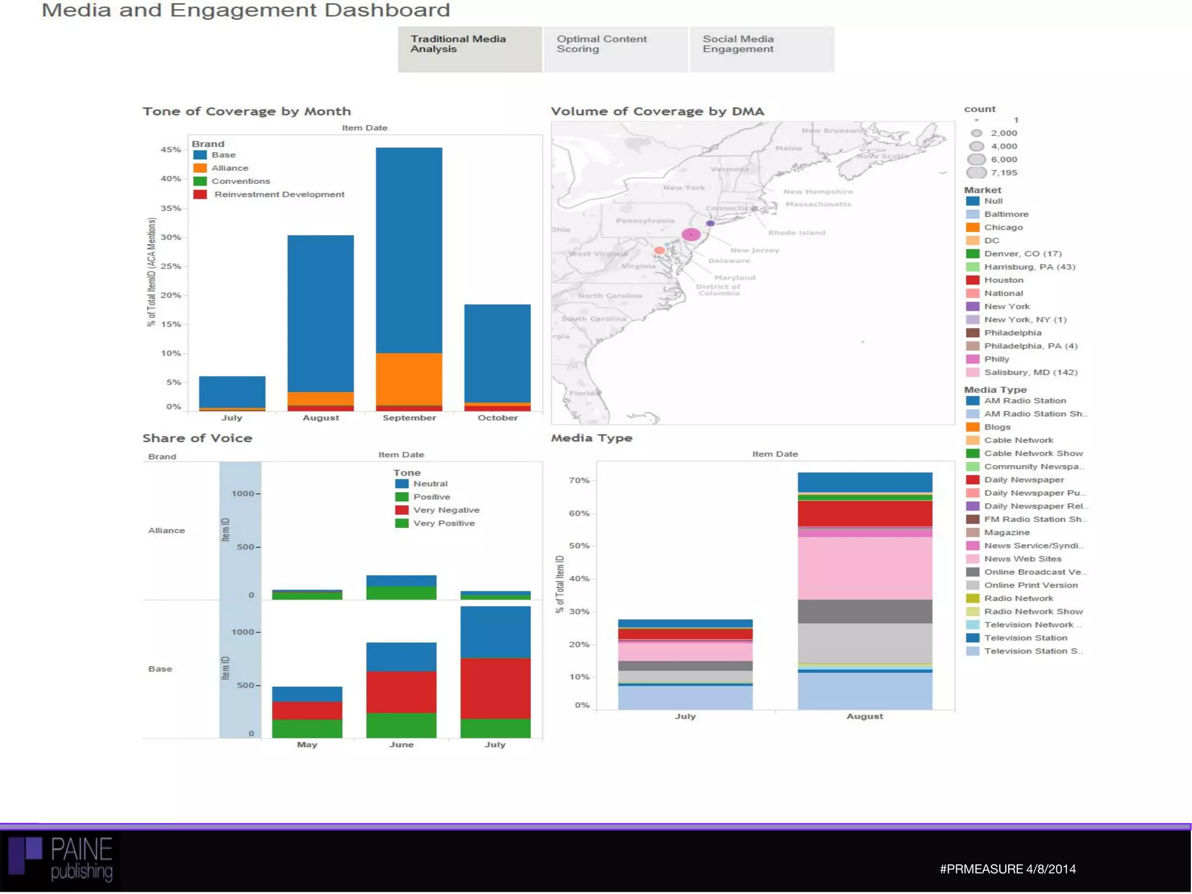1192x894 pixels.
Task: Click the Chicago market legend swatch
Action: [x=973, y=228]
